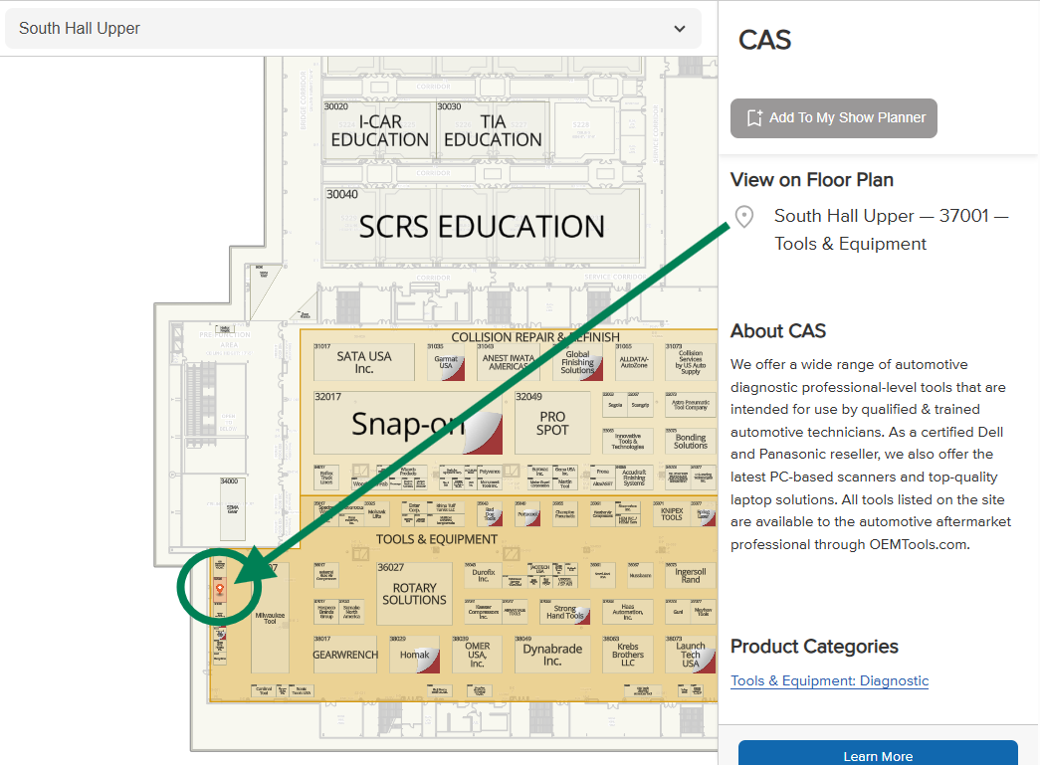The height and width of the screenshot is (765, 1040).
Task: Select the Snap-on booth 32017
Action: point(408,423)
